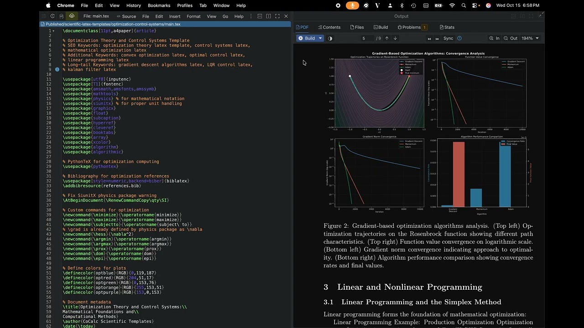Screen dimensions: 584x328
Task: Click '\usepackage{pythontex}' code line
Action: 90,166
